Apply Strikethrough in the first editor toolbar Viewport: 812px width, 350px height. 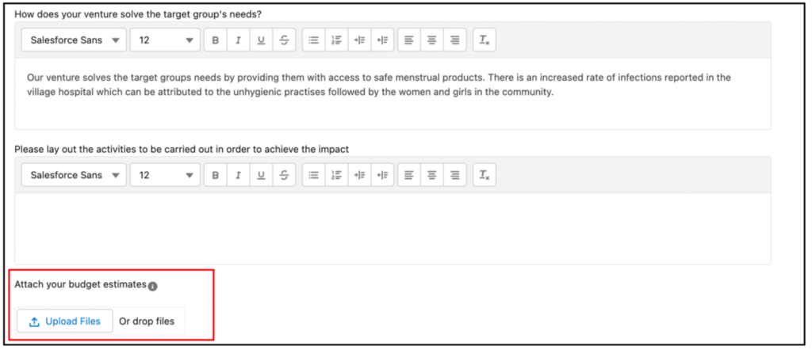pos(284,40)
